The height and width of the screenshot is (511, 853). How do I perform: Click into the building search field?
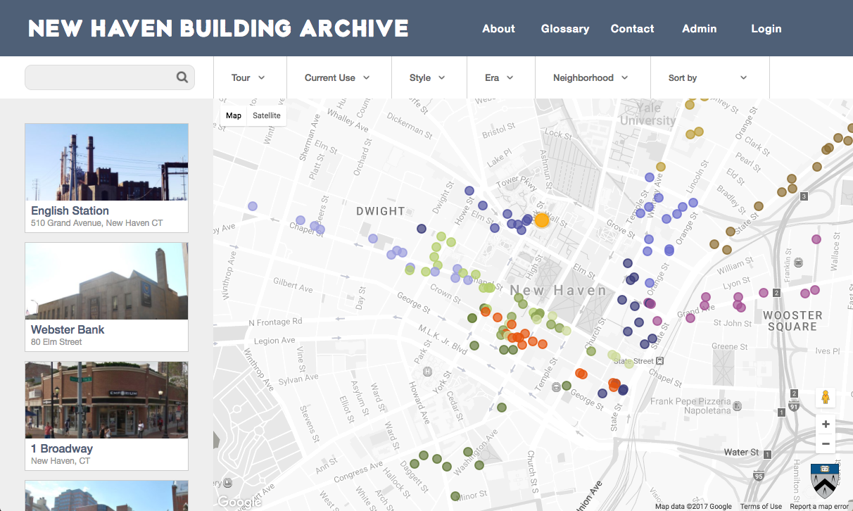pos(99,77)
